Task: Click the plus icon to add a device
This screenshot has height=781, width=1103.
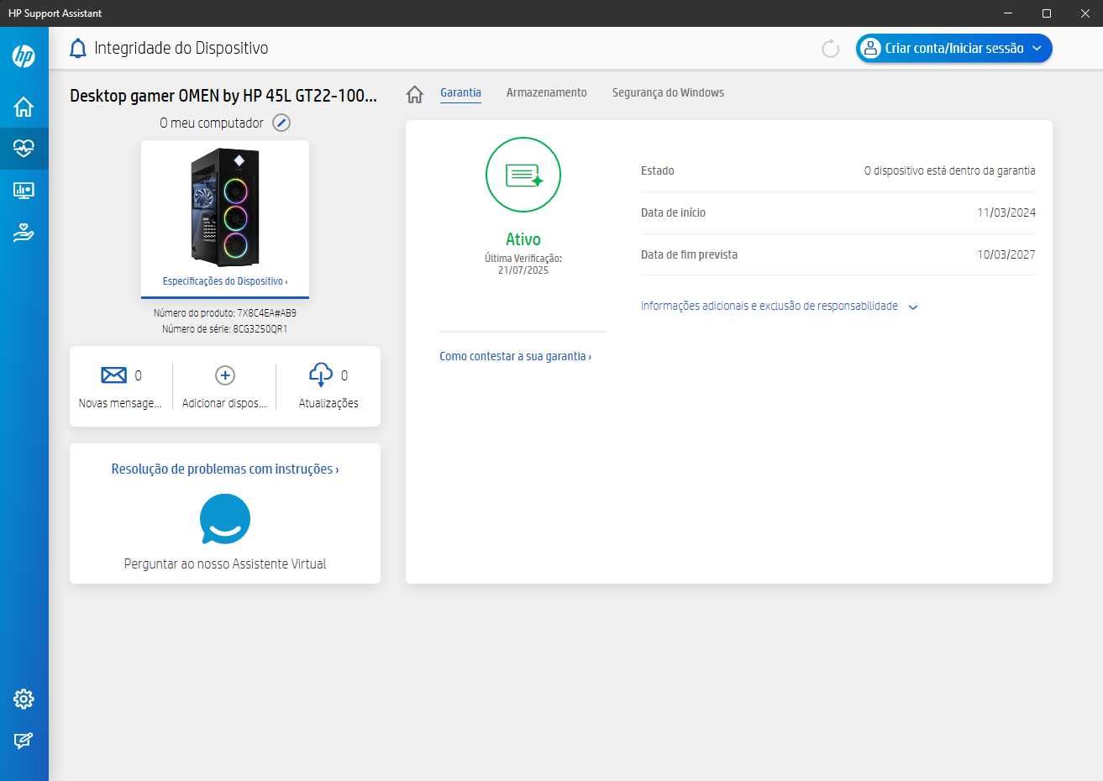Action: coord(225,375)
